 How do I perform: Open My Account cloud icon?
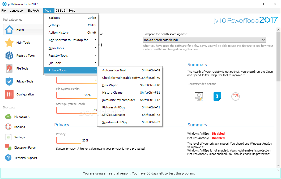pos(8,117)
